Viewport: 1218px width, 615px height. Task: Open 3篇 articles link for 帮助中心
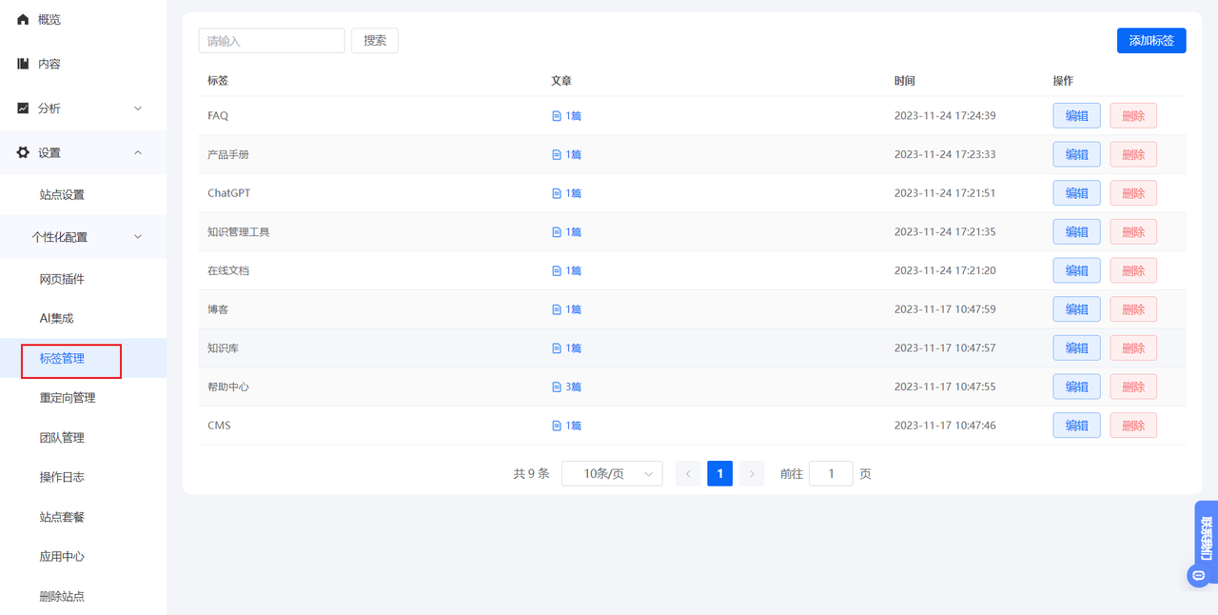(x=567, y=387)
